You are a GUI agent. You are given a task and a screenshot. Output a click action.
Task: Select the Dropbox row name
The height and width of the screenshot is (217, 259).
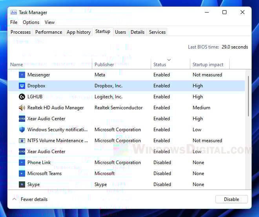(36, 86)
